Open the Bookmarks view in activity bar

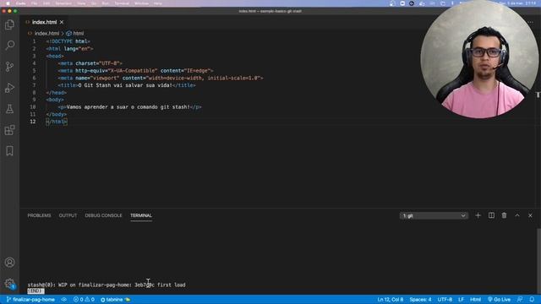click(x=9, y=150)
